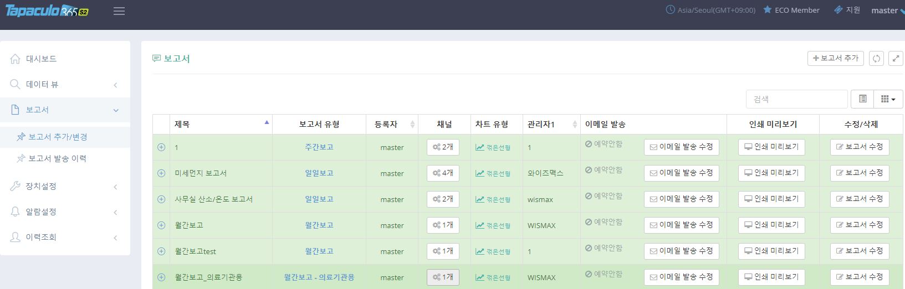The width and height of the screenshot is (905, 289).
Task: Click 2개 channel button for 사무실 산소/온도 보고서
Action: pyautogui.click(x=443, y=199)
